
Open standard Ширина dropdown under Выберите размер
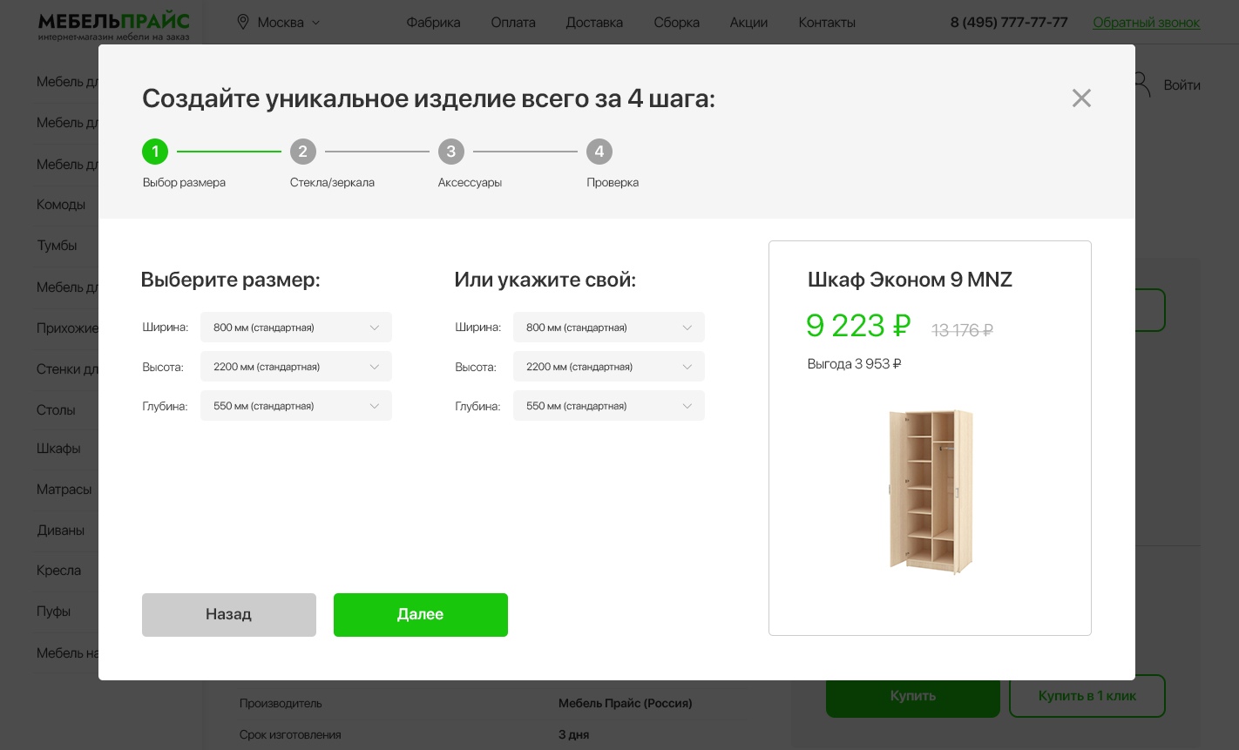pyautogui.click(x=296, y=328)
